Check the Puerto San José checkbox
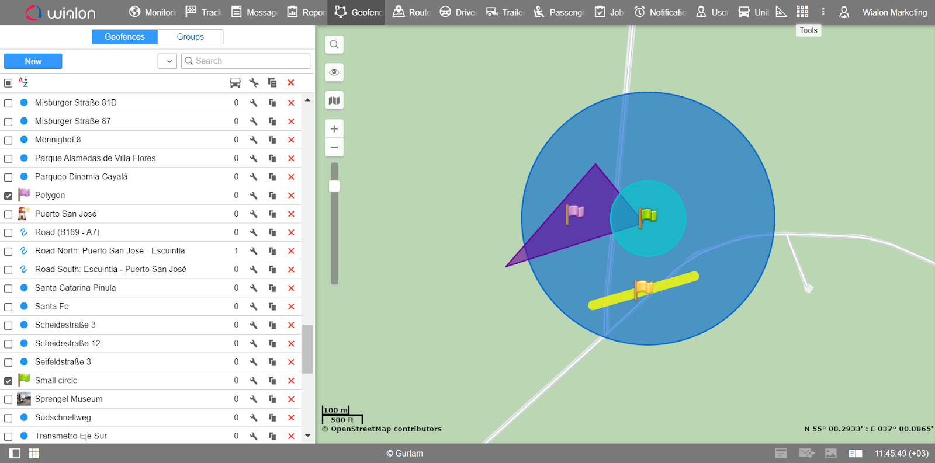935x463 pixels. (8, 214)
